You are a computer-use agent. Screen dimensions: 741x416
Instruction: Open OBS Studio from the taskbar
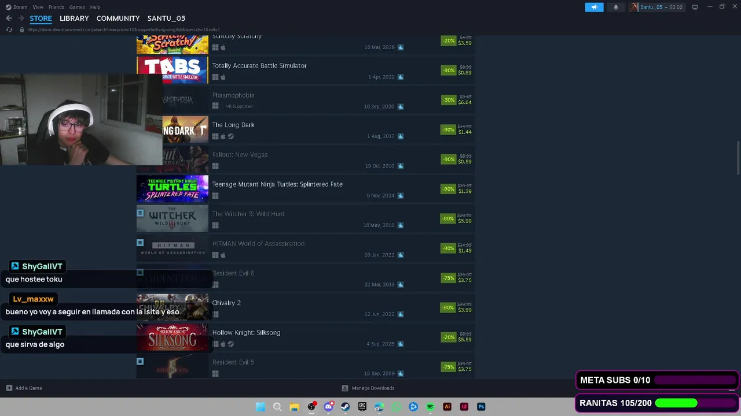tap(311, 407)
